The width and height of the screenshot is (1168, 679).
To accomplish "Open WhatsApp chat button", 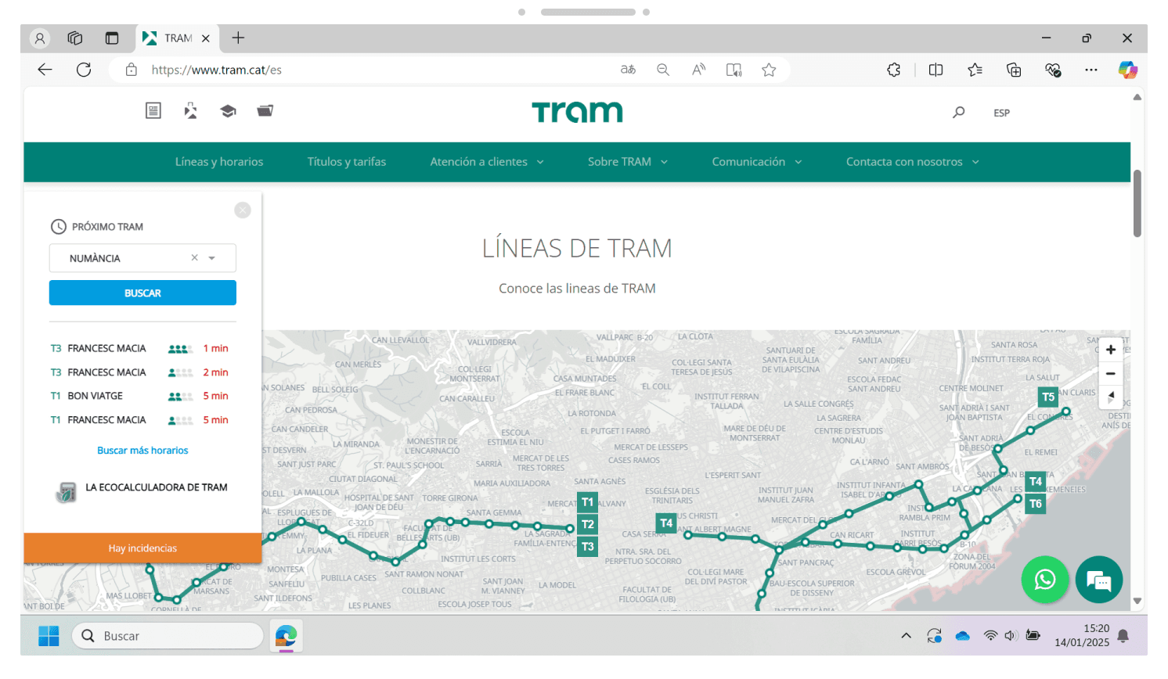I will (1045, 580).
